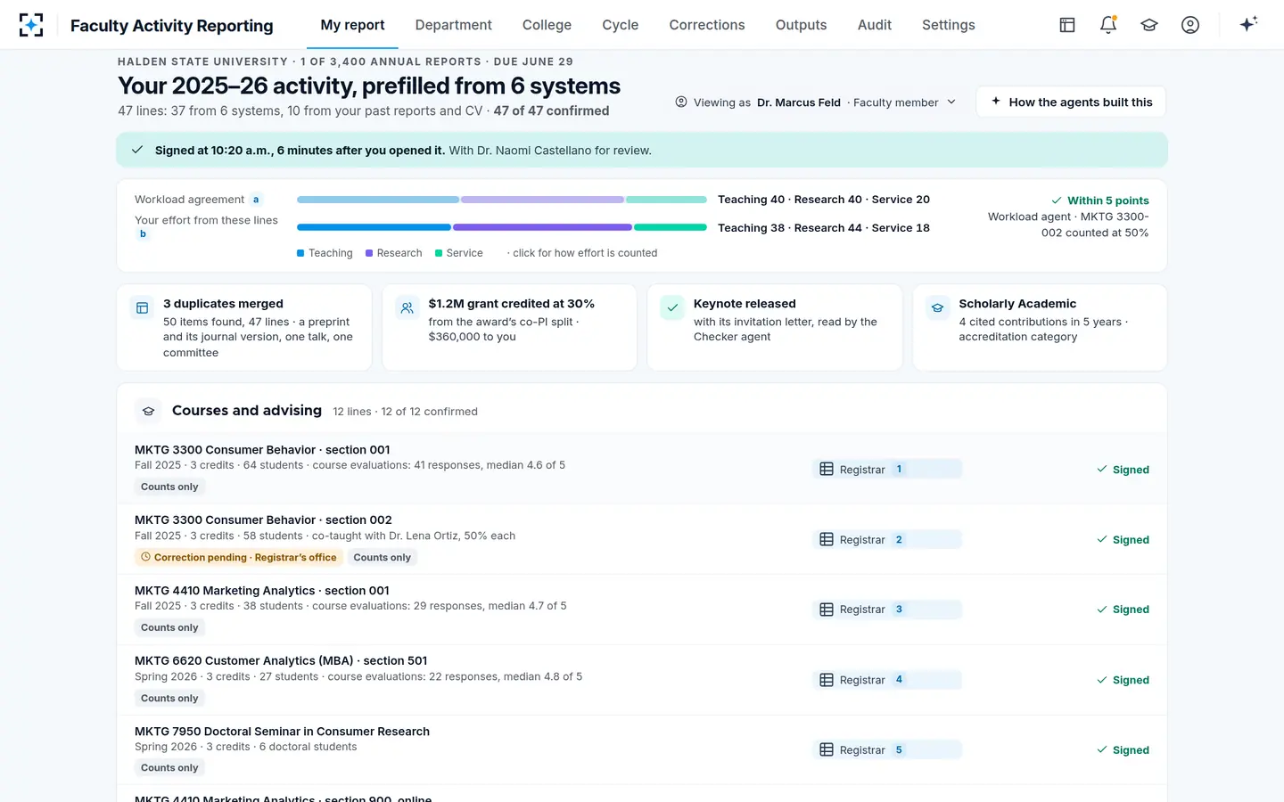Click the Keynote released checkmark icon
Viewport: 1284px width, 802px height.
point(672,308)
